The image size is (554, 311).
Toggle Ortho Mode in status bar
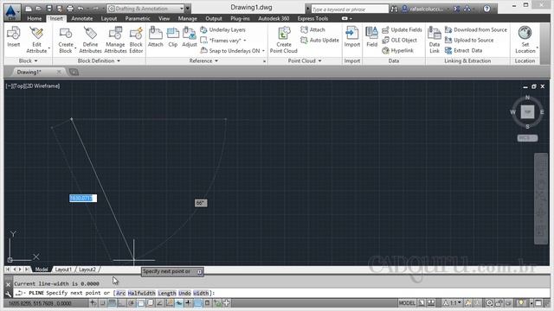click(x=121, y=303)
